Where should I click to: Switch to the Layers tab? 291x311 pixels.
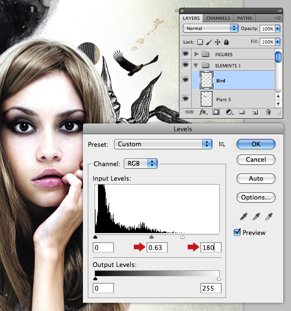pos(191,18)
